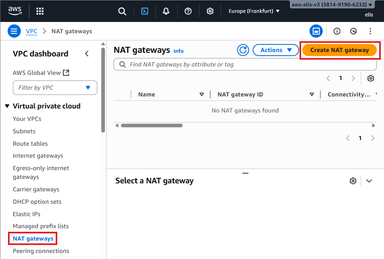The width and height of the screenshot is (384, 259).
Task: Select Route tables in the sidebar
Action: [30, 144]
